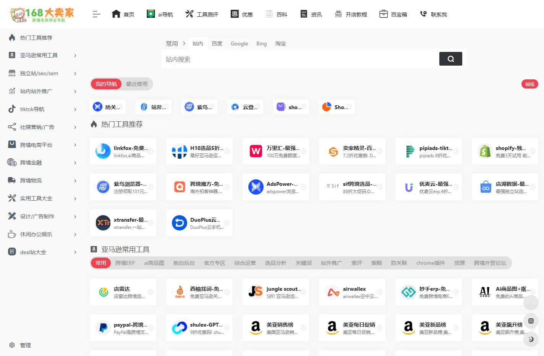Viewport: 544px width, 356px height.
Task: Click the 优麦云 U icon
Action: pyautogui.click(x=409, y=187)
